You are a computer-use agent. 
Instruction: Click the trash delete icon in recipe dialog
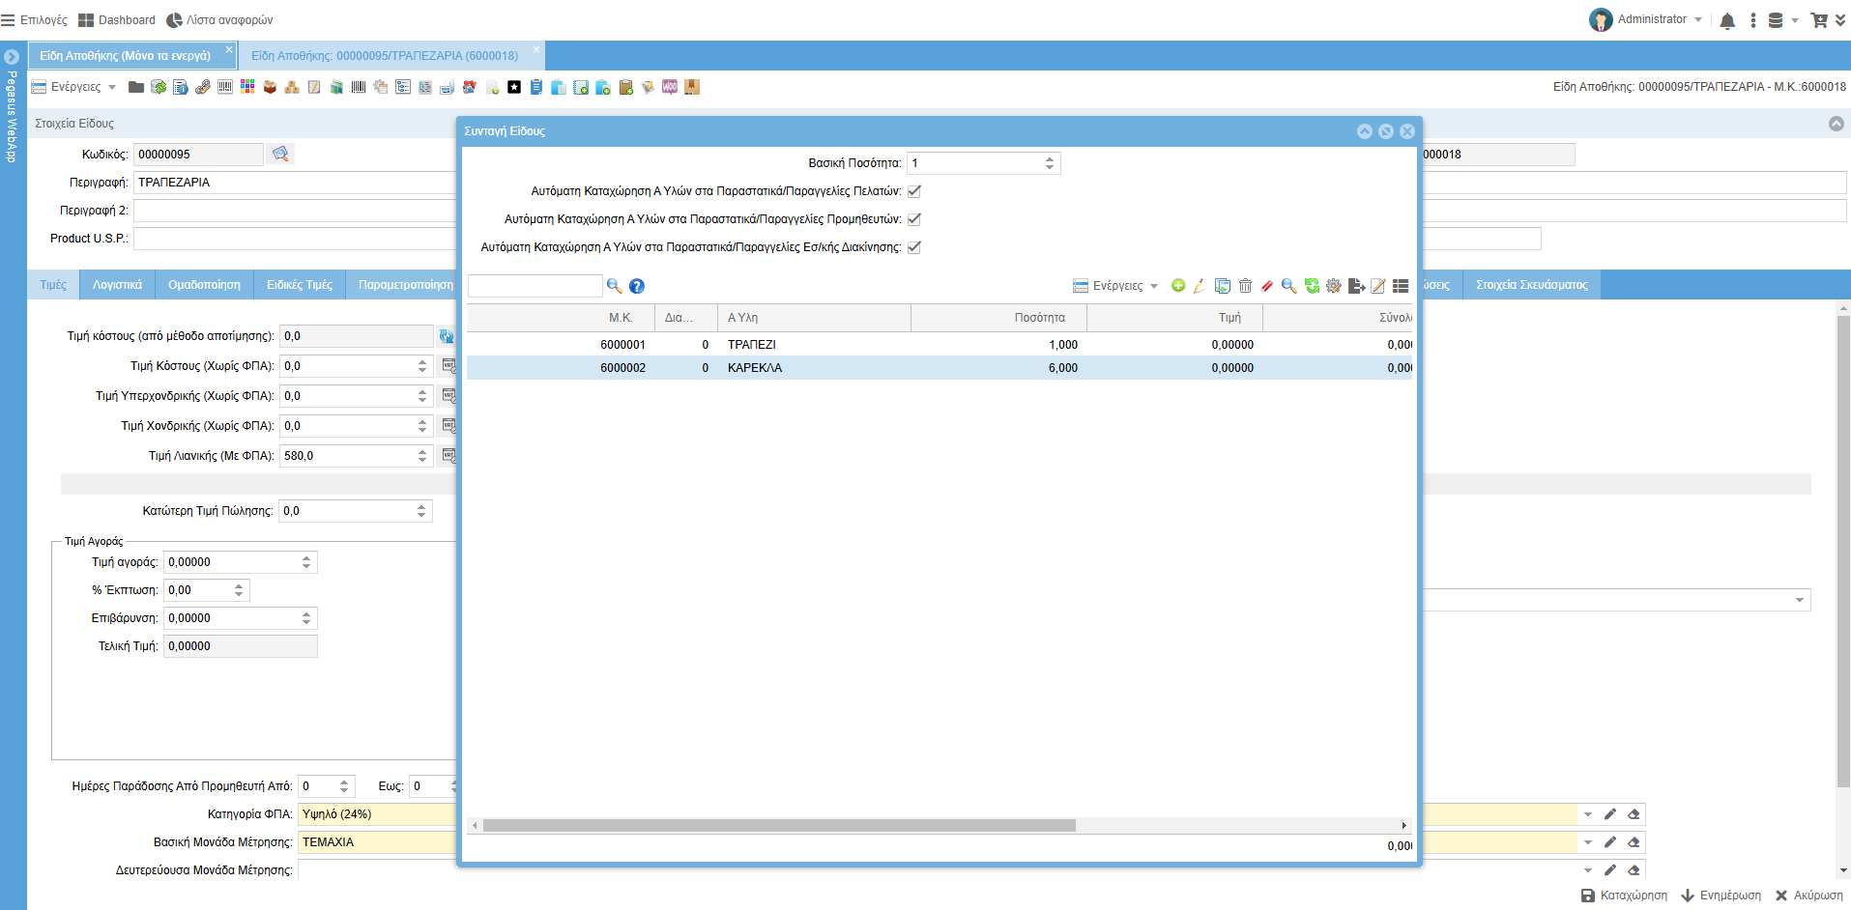click(1245, 286)
